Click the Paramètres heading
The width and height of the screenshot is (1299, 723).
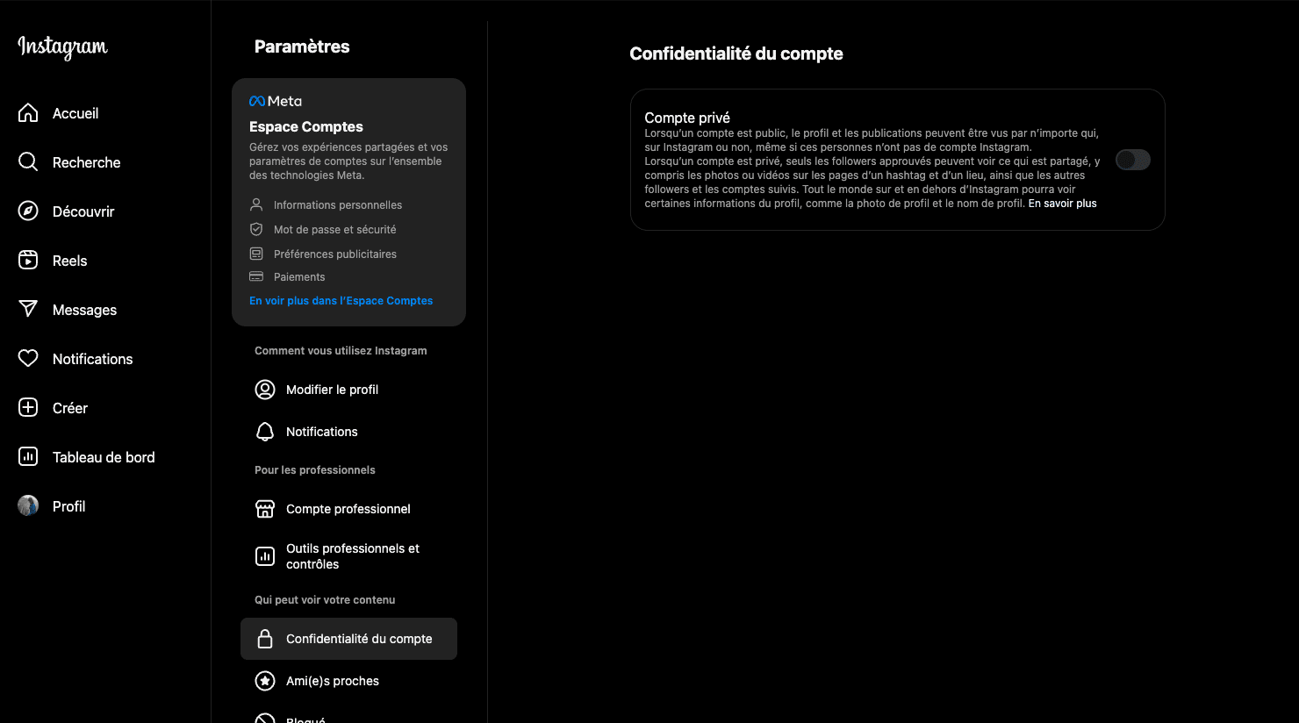[302, 47]
